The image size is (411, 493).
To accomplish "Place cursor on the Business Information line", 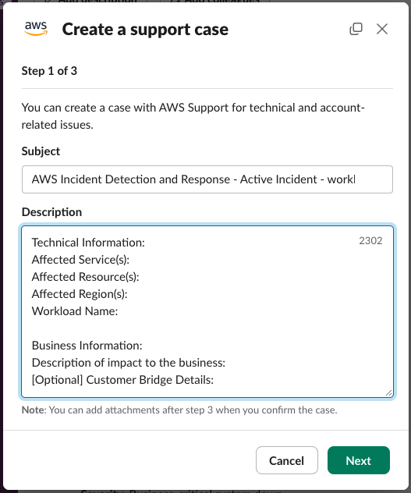I will tap(87, 346).
